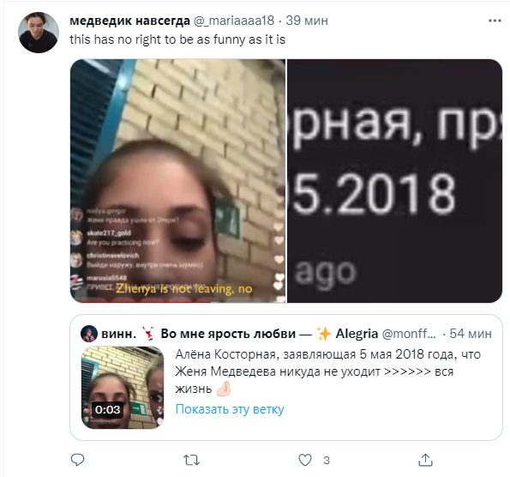Click the reply speech bubble icon

click(77, 460)
